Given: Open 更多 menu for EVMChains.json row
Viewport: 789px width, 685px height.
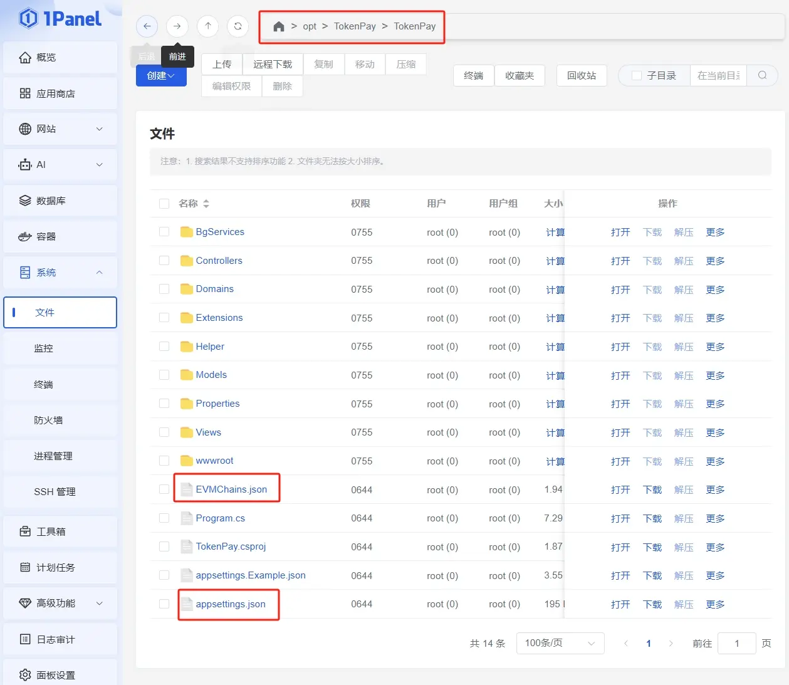Looking at the screenshot, I should pos(715,490).
